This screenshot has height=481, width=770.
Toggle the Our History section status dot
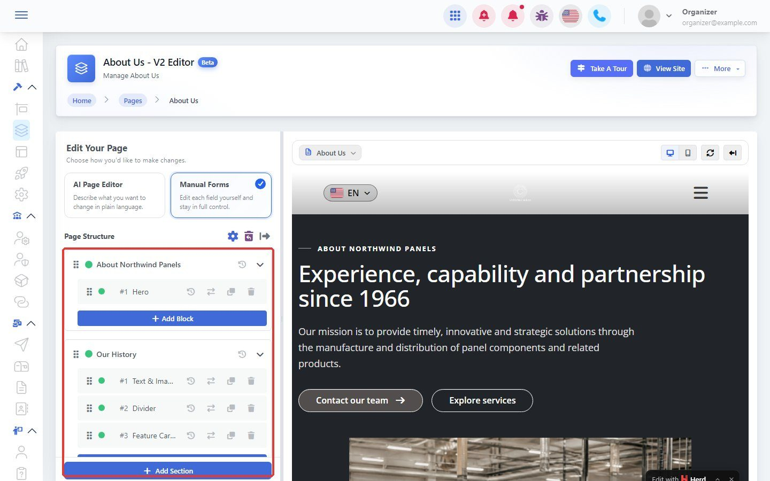pos(89,354)
